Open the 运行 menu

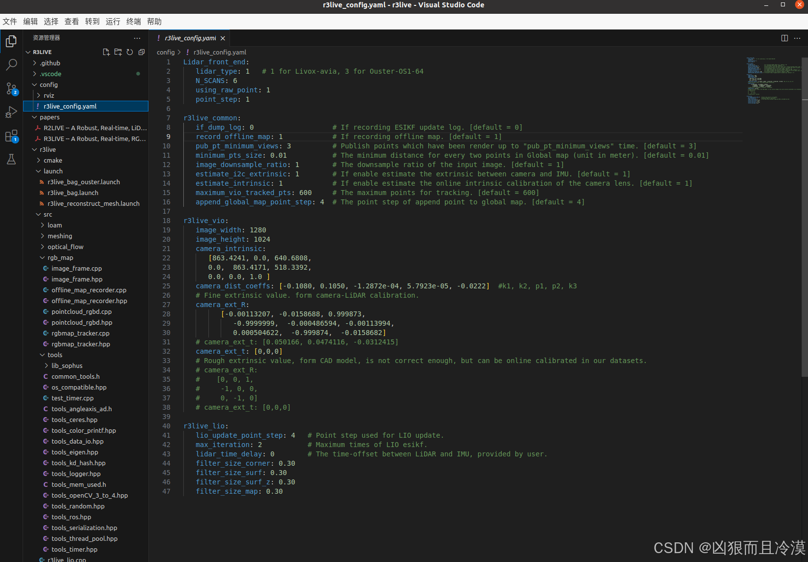tap(113, 22)
